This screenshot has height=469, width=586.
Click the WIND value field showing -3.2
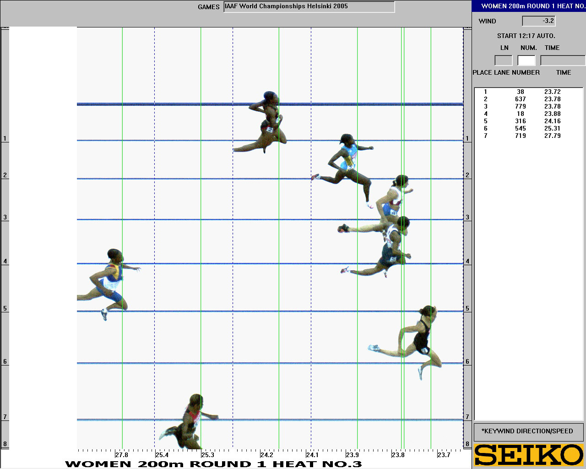click(x=538, y=21)
